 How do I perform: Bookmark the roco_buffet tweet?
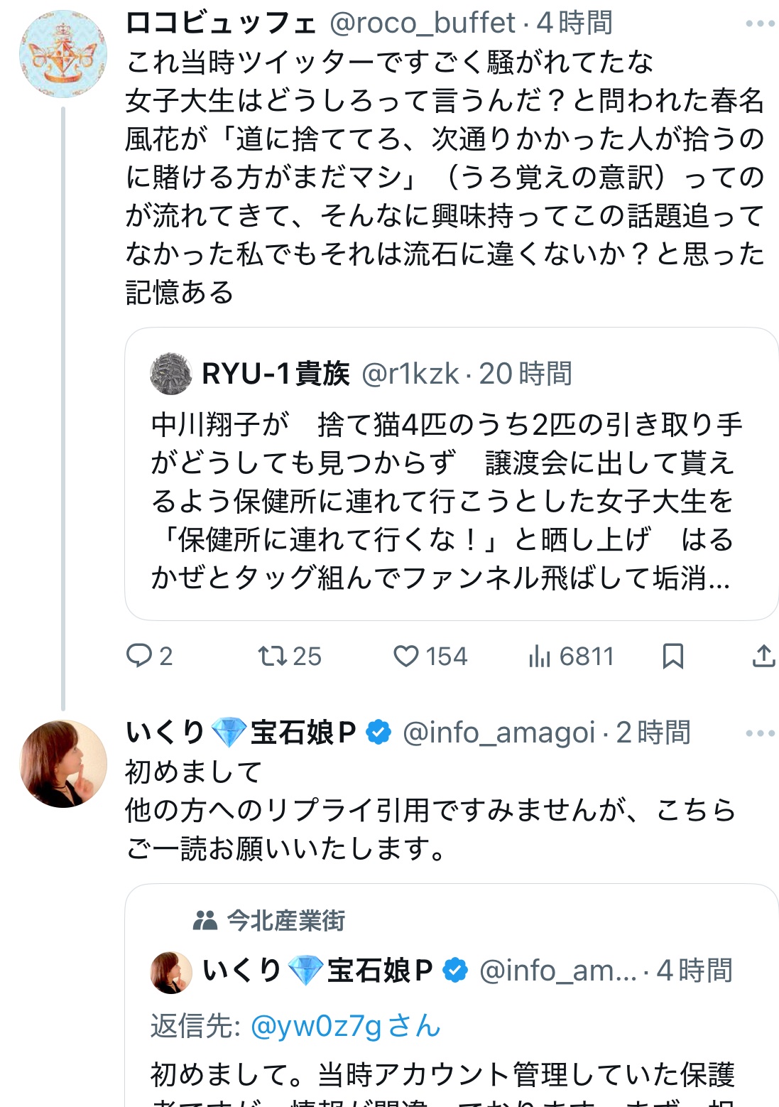tap(672, 655)
